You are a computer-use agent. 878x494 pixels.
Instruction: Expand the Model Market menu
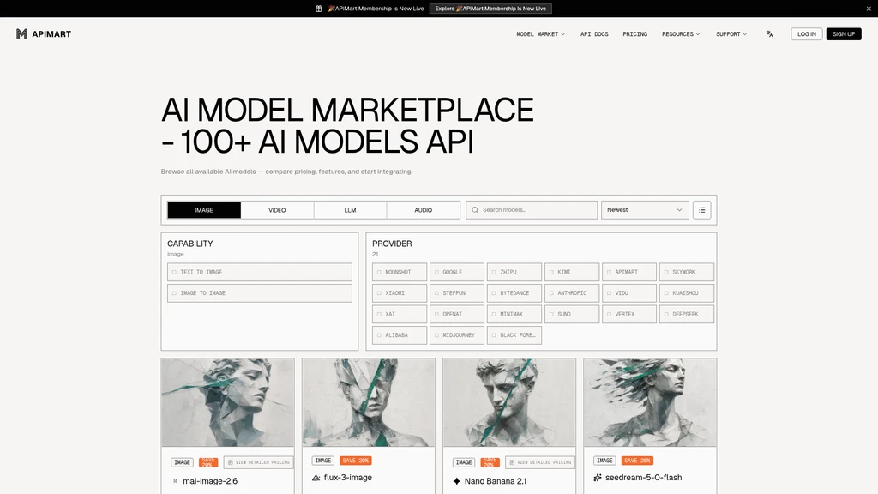[540, 34]
